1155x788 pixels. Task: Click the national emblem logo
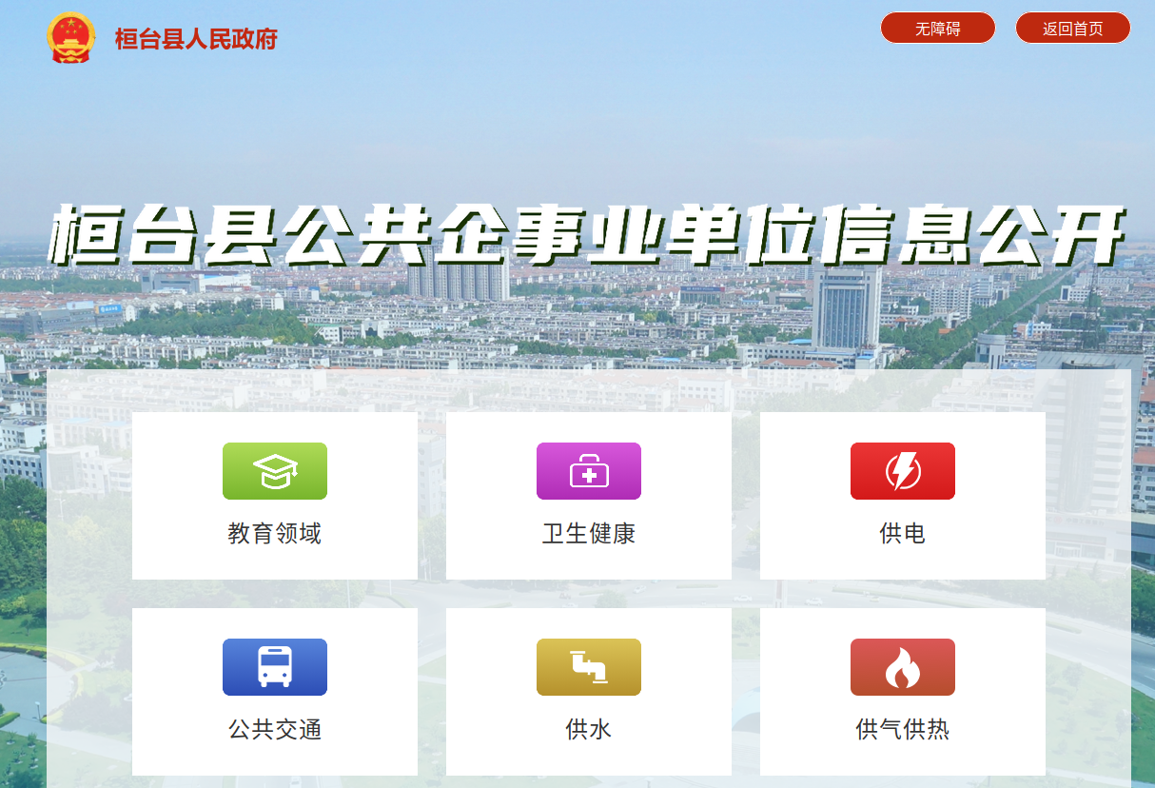tap(71, 38)
